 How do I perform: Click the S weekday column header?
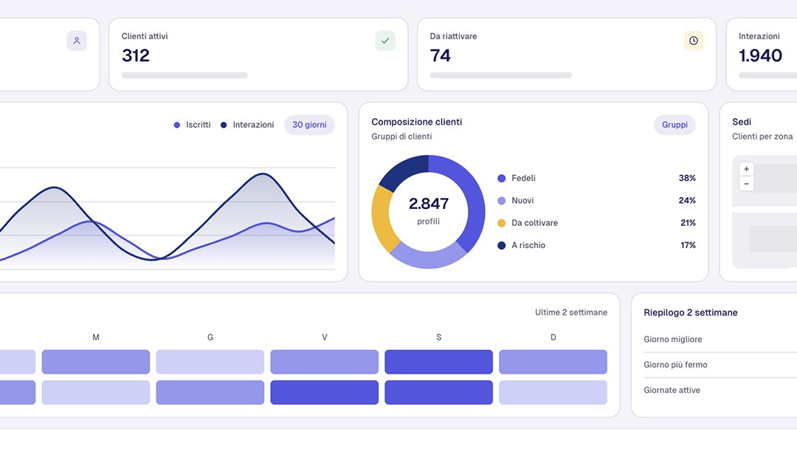(x=438, y=337)
